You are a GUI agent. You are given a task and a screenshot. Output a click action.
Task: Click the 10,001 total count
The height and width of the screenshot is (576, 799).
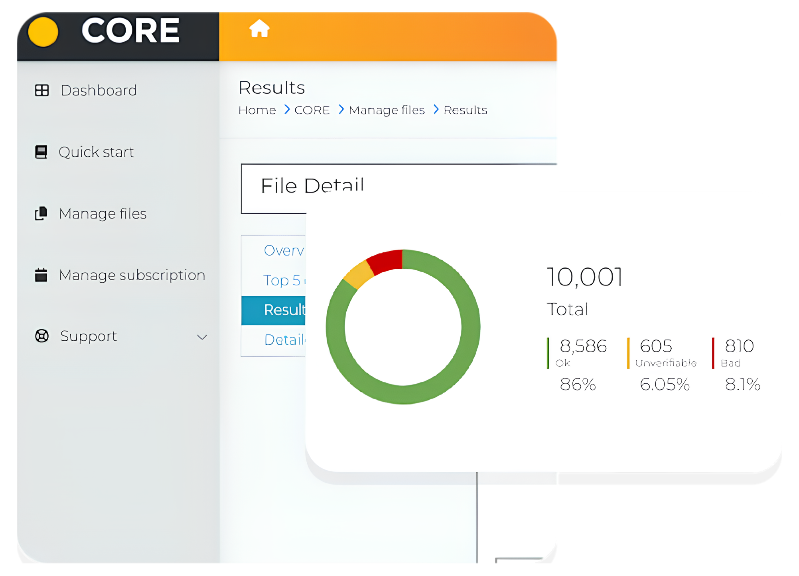(x=585, y=277)
